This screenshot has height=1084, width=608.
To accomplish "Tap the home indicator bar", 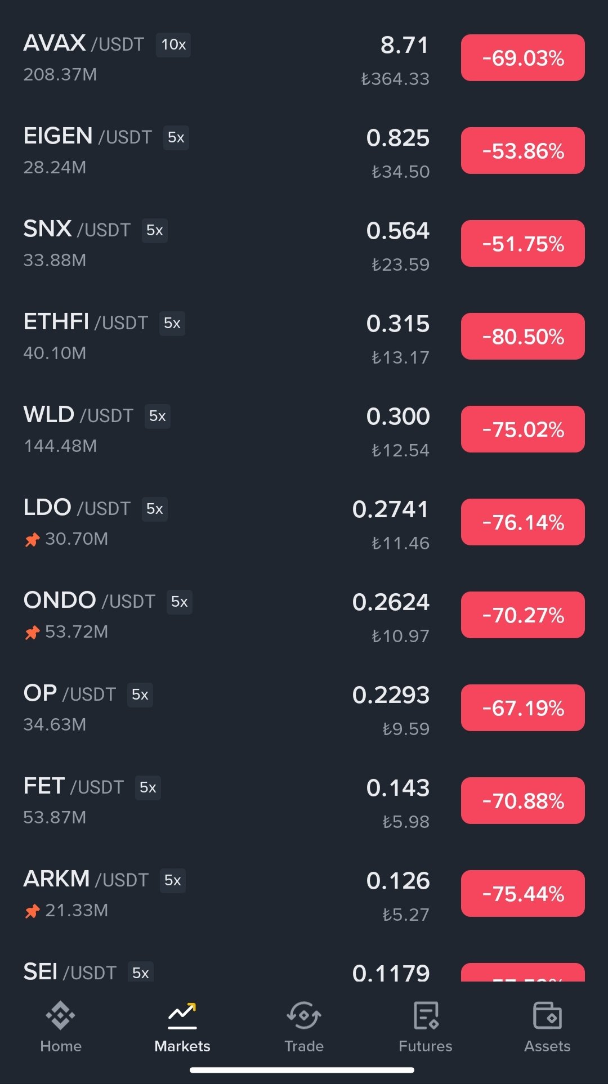I will pyautogui.click(x=302, y=1070).
